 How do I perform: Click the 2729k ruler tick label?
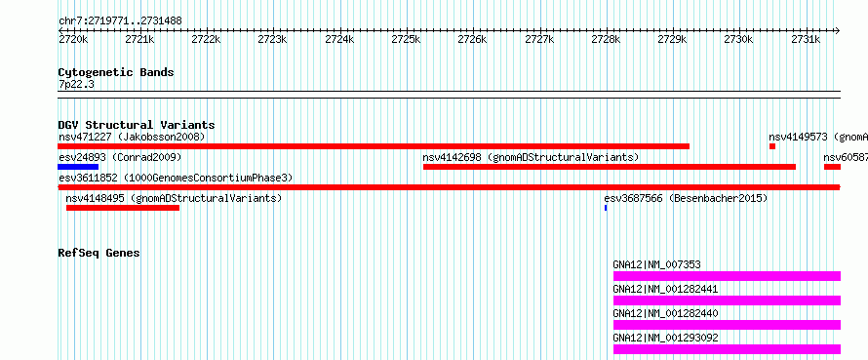672,40
